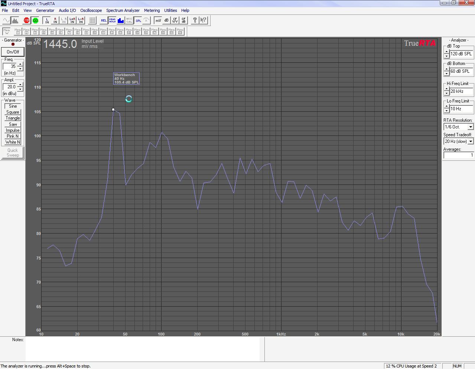The height and width of the screenshot is (369, 475).
Task: Open the Generator menu
Action: (x=45, y=10)
